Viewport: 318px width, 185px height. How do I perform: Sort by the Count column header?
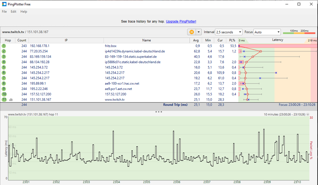tap(22, 40)
